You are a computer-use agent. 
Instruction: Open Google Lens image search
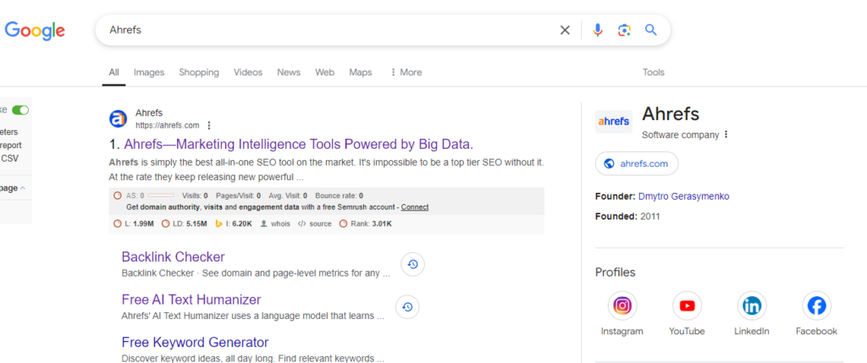click(x=624, y=30)
